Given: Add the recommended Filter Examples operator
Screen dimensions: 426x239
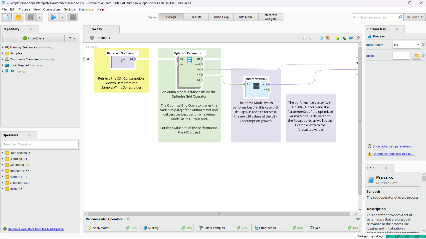Looking at the screenshot, I should coord(222,228).
